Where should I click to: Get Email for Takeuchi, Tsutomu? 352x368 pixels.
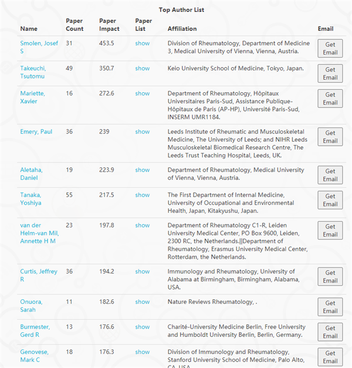(330, 73)
